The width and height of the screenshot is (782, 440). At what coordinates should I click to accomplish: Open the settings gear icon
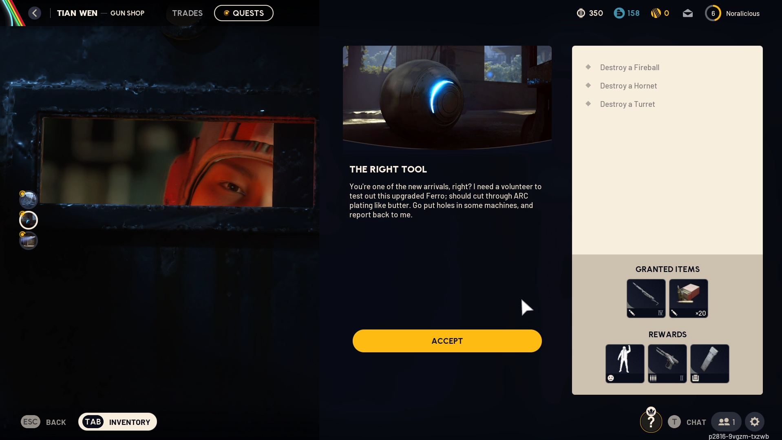[754, 422]
